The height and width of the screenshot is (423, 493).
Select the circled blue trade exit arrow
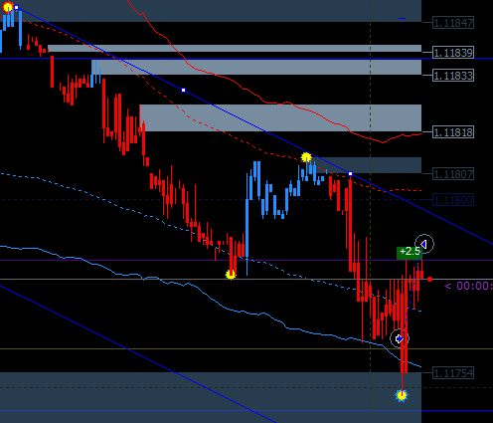coord(424,244)
